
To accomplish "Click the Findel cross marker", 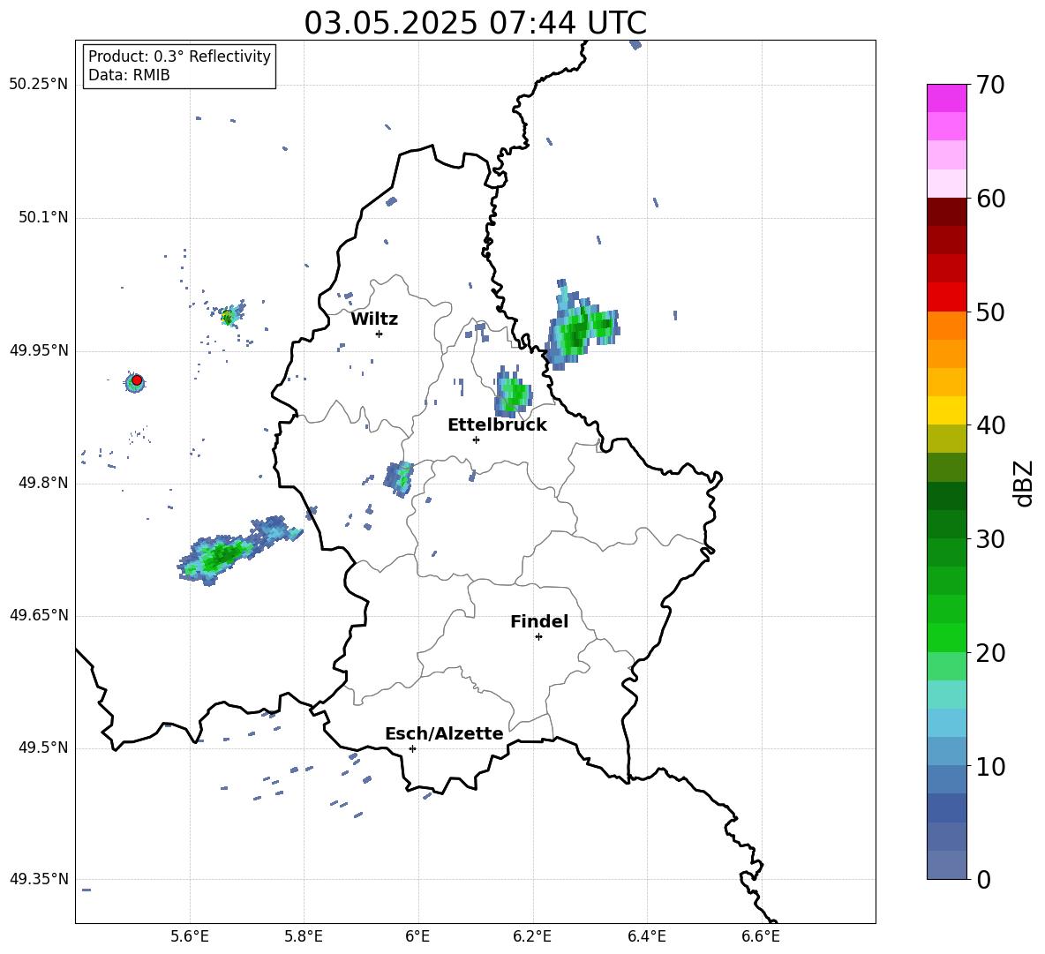I will pos(538,637).
